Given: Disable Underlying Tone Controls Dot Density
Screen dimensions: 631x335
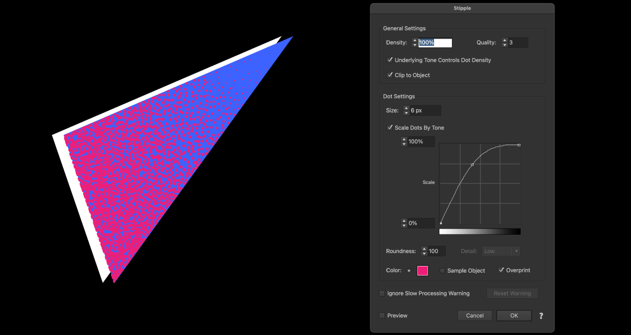Looking at the screenshot, I should (390, 60).
